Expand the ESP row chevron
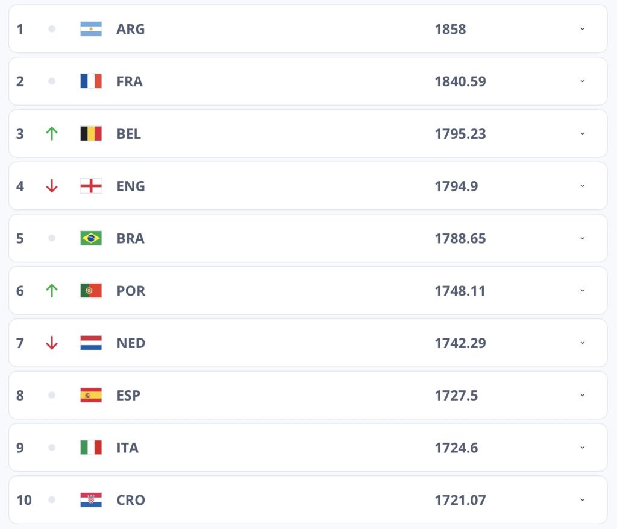 tap(583, 395)
